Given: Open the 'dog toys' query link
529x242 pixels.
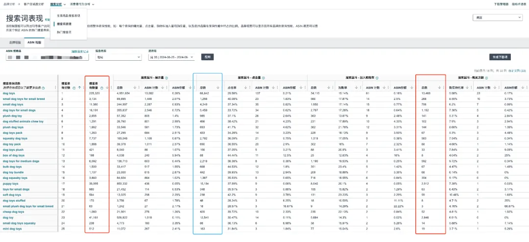Looking at the screenshot, I should coord(8,93).
